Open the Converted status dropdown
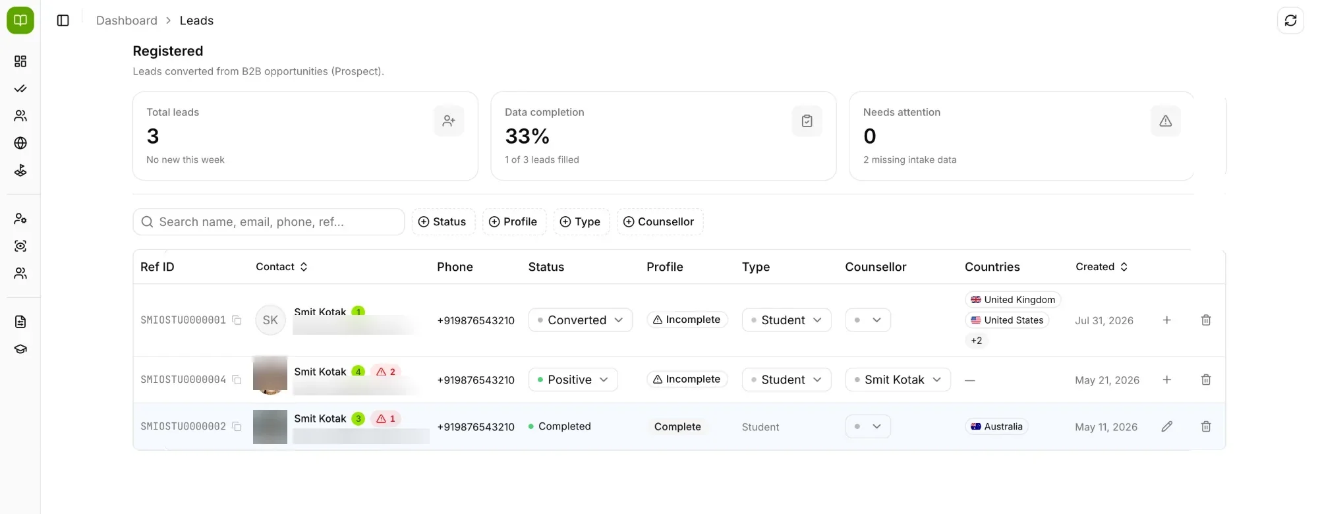 point(581,320)
